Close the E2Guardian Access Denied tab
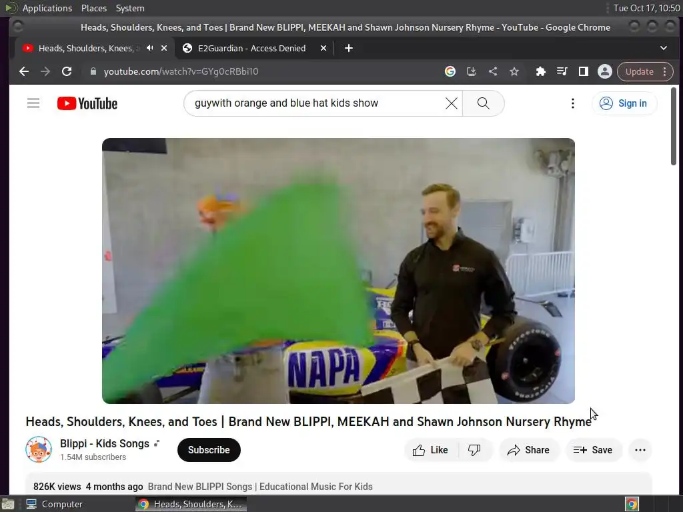 [323, 48]
